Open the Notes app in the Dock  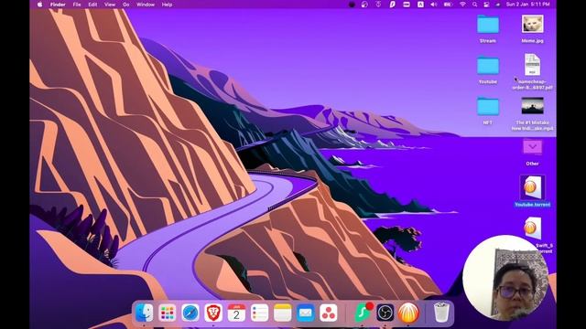click(x=283, y=313)
